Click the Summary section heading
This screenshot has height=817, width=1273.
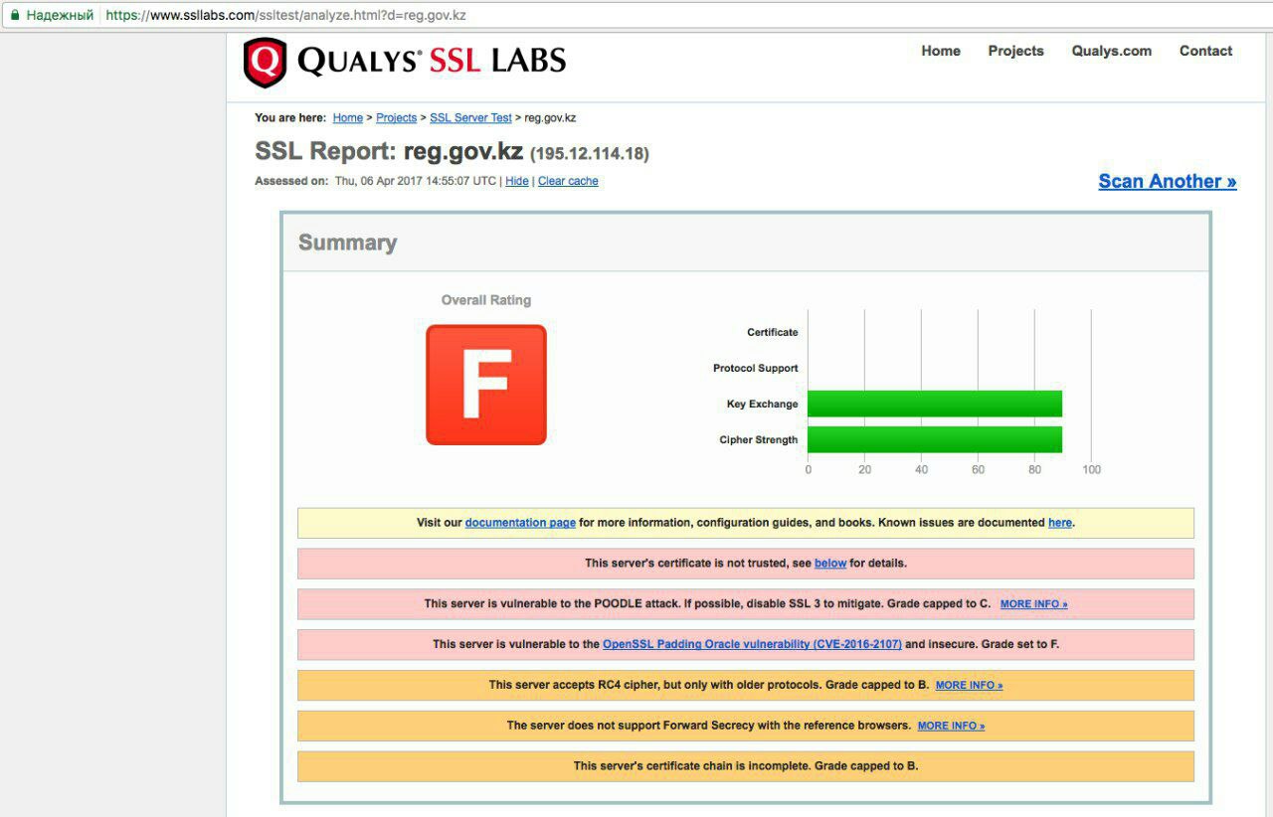(347, 243)
